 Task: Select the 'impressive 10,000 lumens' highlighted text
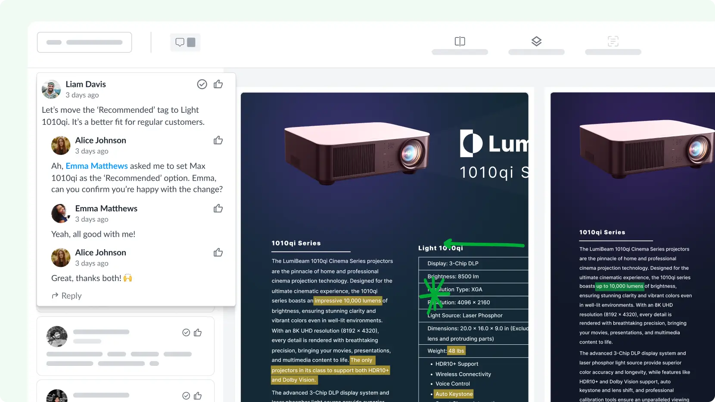348,301
